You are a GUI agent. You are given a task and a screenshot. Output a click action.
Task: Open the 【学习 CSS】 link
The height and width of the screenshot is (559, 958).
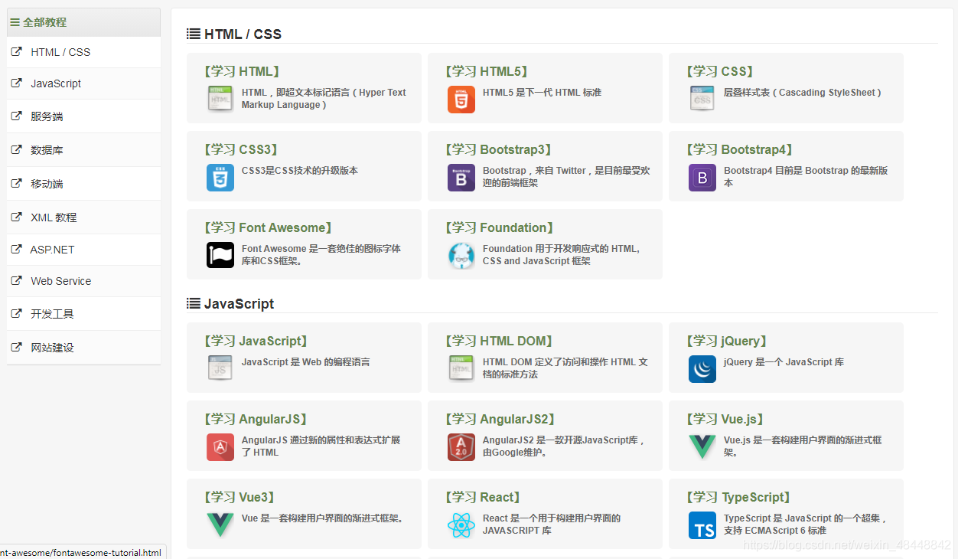point(720,71)
